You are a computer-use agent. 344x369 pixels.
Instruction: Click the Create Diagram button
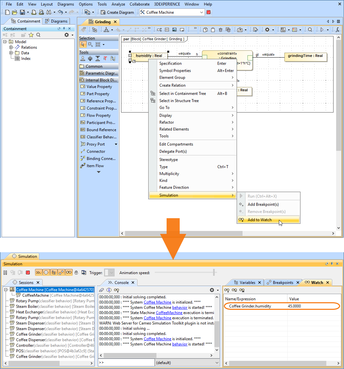point(117,12)
